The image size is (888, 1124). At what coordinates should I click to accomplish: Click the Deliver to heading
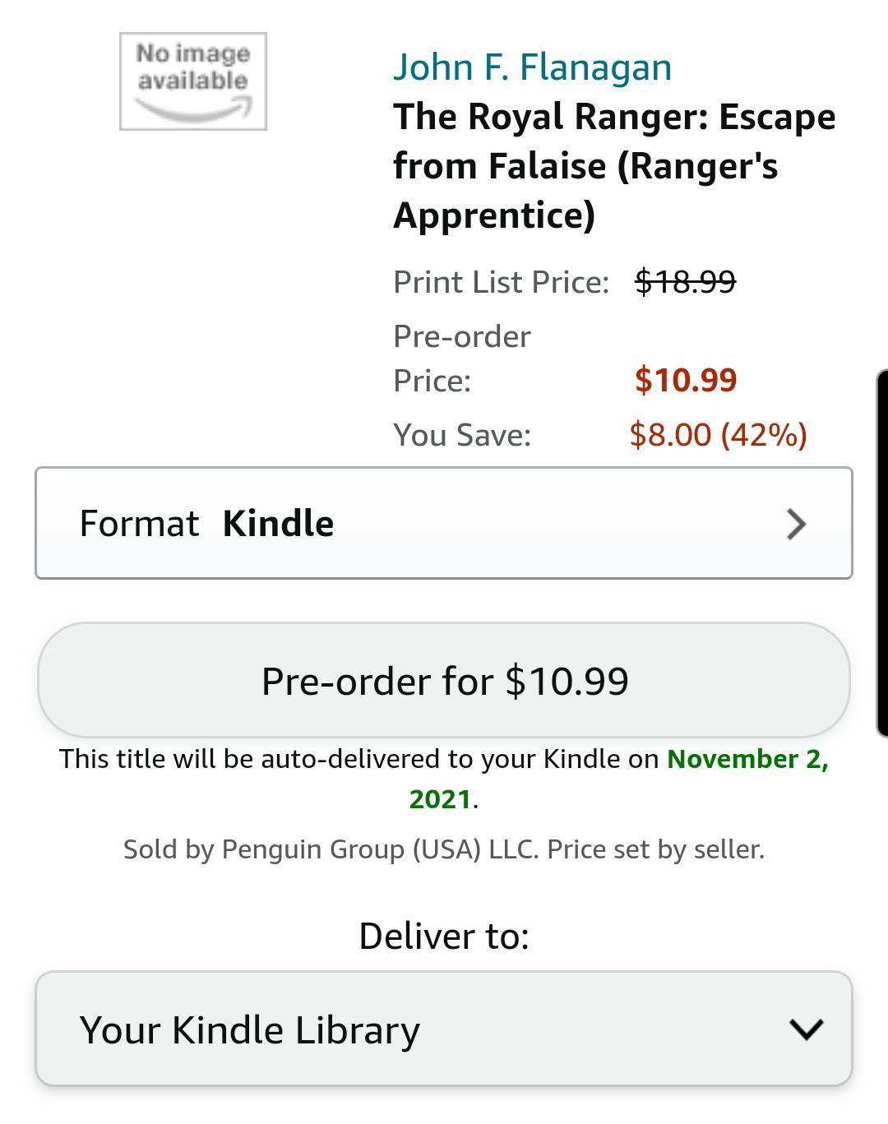click(444, 935)
